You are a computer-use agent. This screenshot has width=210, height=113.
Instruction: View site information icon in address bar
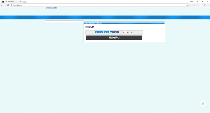[x=12, y=5]
